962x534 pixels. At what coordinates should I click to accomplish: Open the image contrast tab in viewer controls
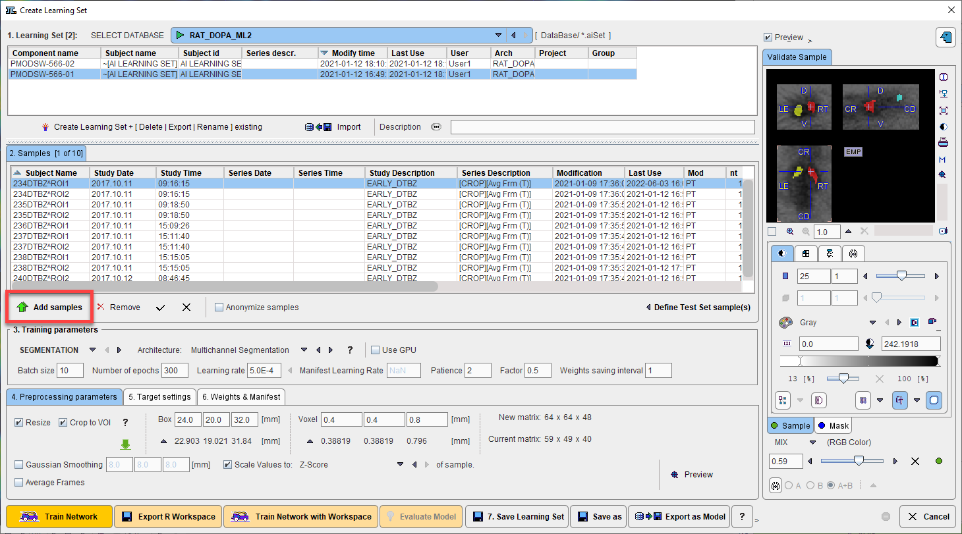click(x=781, y=253)
